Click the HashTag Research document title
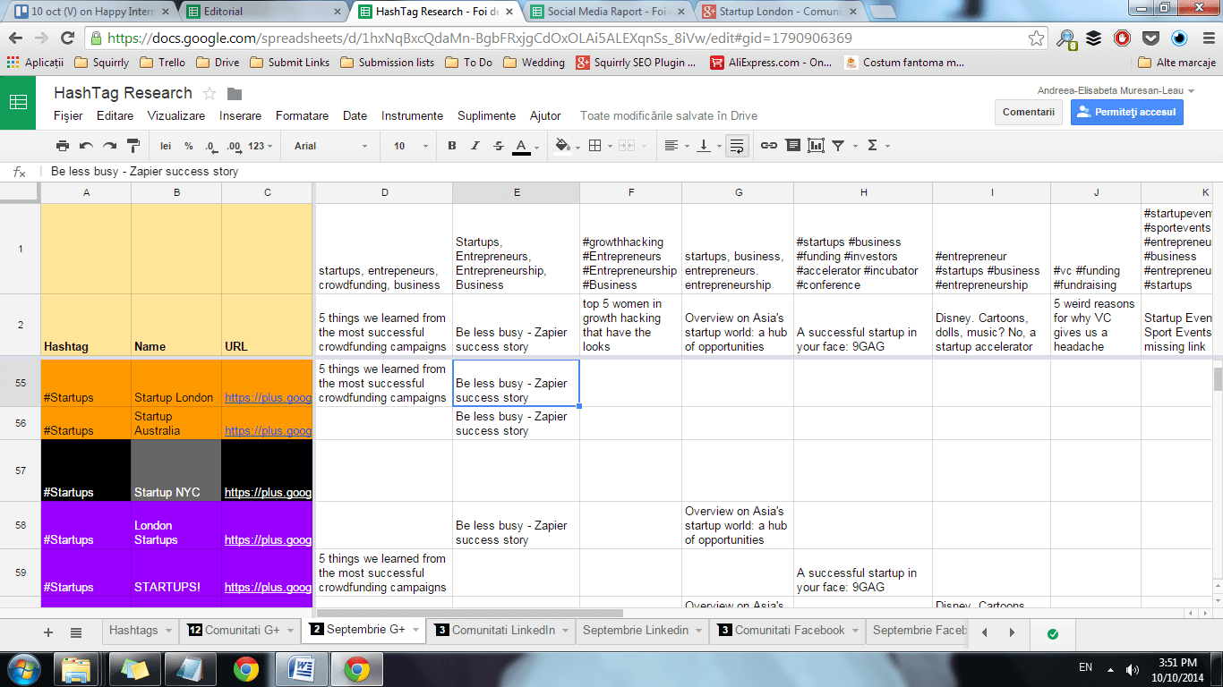The image size is (1223, 687). (x=123, y=93)
